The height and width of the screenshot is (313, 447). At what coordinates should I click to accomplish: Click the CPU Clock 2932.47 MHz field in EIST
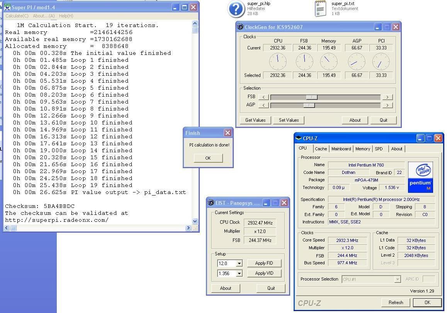[x=260, y=223]
